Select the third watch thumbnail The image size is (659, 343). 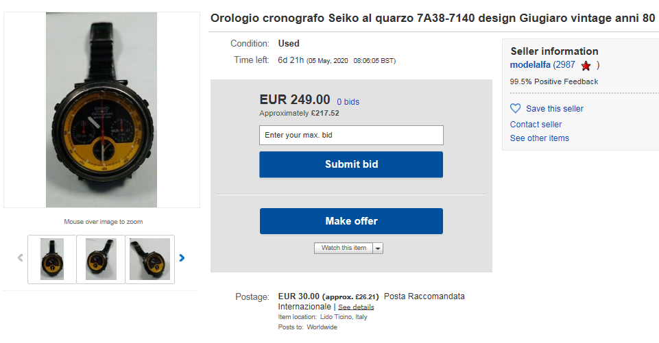(x=149, y=259)
